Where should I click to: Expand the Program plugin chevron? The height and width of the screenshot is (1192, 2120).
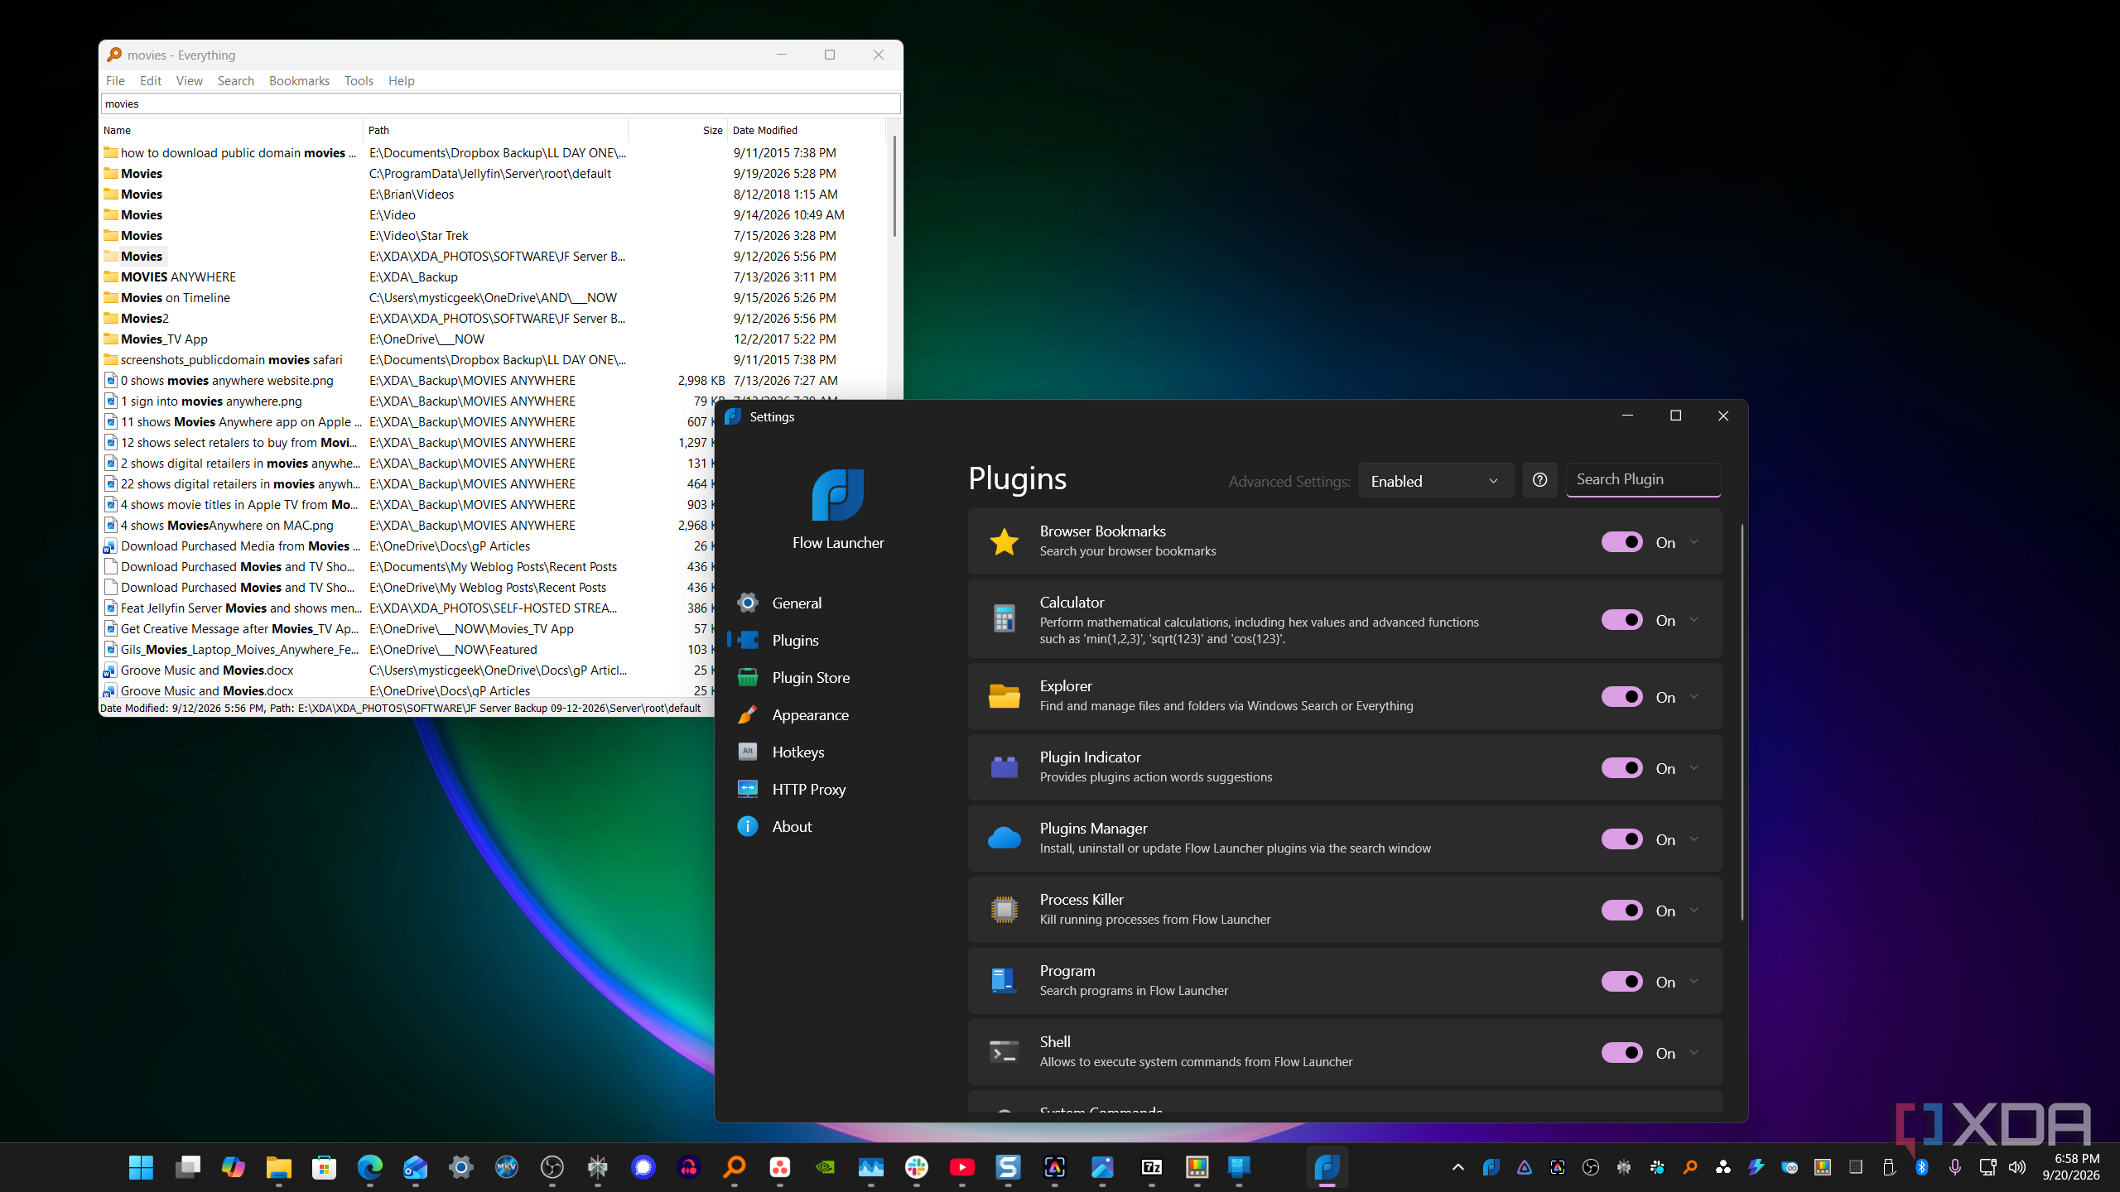(1694, 982)
